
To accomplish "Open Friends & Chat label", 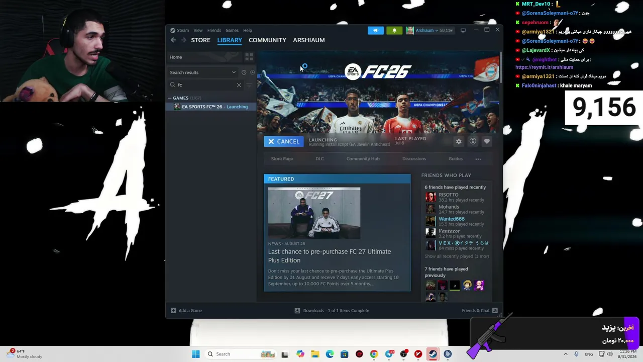I will tap(476, 311).
